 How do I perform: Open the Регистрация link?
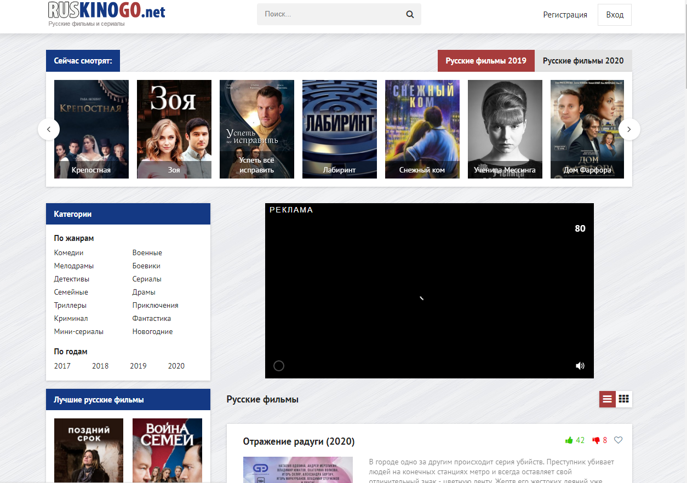565,15
